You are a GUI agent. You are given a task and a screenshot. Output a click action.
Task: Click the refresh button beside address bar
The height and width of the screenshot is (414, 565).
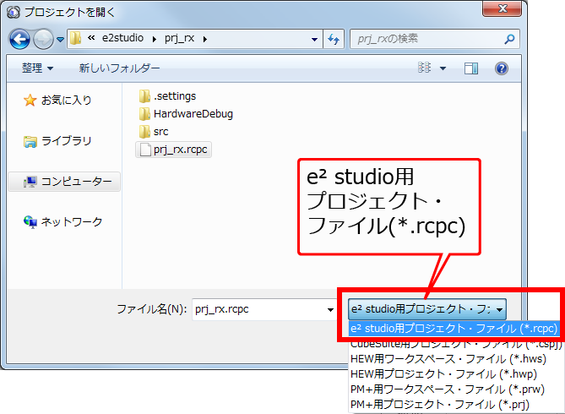tap(334, 39)
